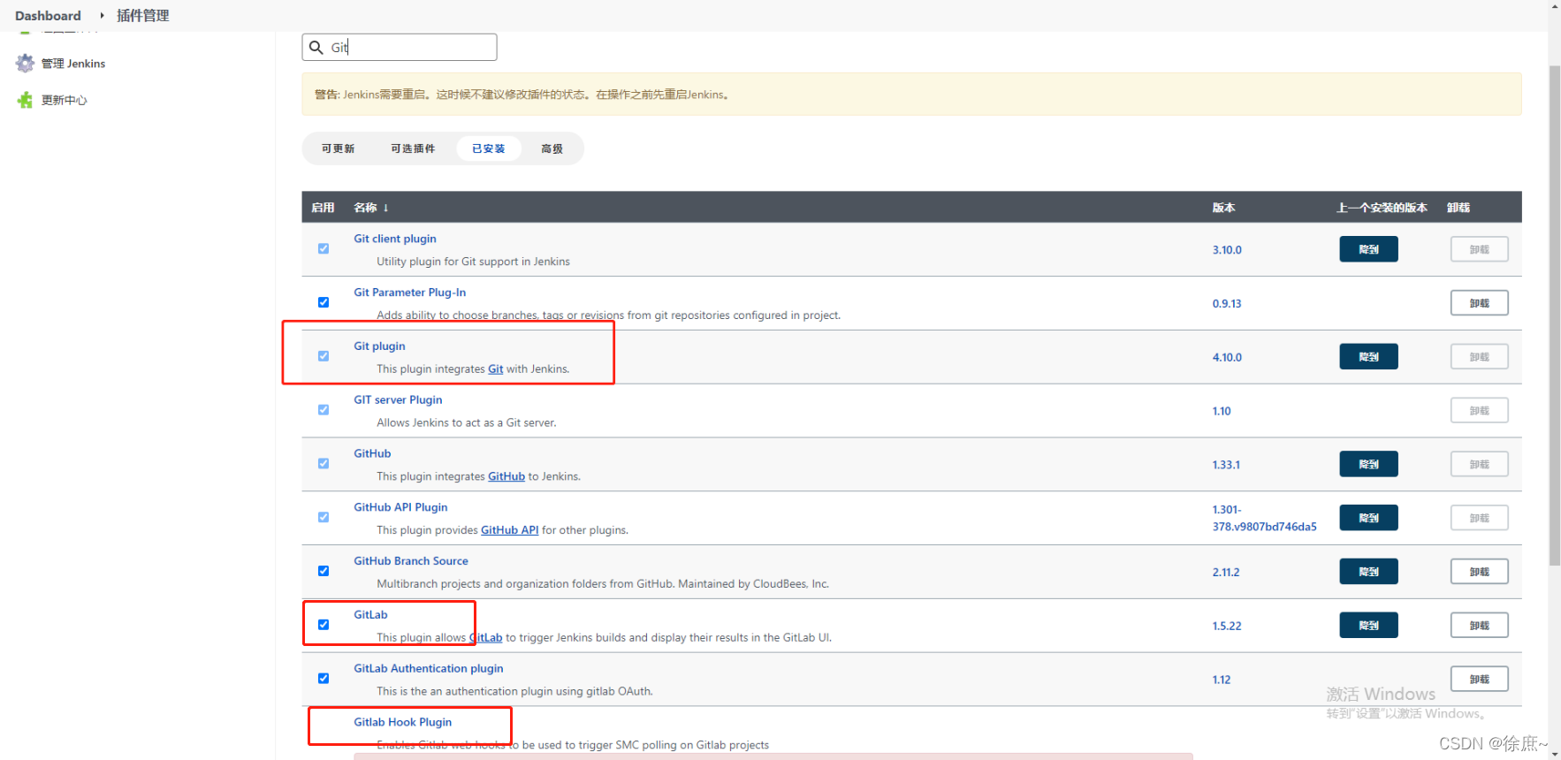This screenshot has width=1561, height=760.
Task: Uninstall GitLab Authentication plugin with 卸载
Action: (1479, 679)
